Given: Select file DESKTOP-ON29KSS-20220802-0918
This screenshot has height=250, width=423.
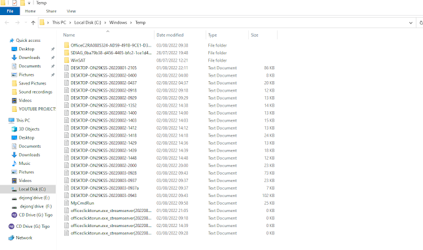Looking at the screenshot, I should (x=103, y=90).
